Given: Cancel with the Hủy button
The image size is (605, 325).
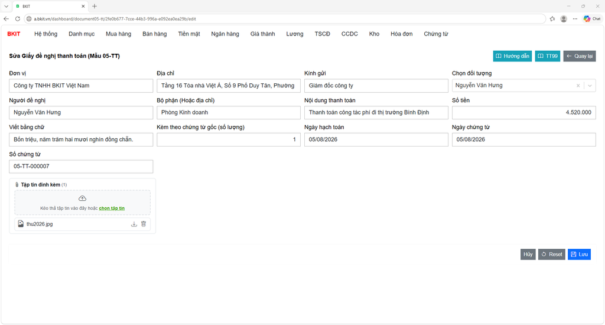Looking at the screenshot, I should pos(528,254).
